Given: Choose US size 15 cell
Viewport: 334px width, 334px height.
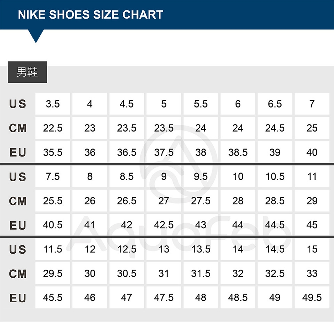Looking at the screenshot, I should pos(312,249).
